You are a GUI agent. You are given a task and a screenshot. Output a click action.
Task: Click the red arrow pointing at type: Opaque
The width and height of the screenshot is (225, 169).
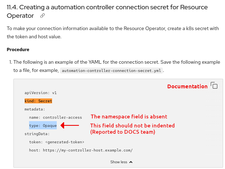[x=70, y=126]
